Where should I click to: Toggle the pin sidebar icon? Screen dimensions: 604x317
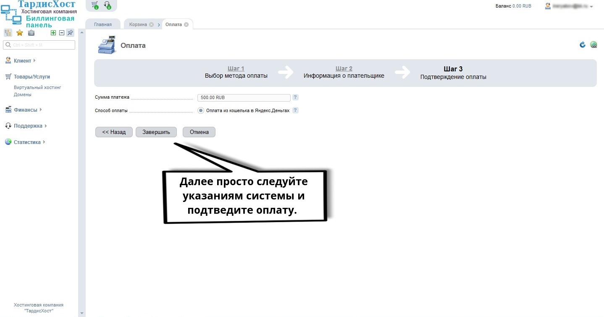pyautogui.click(x=70, y=33)
